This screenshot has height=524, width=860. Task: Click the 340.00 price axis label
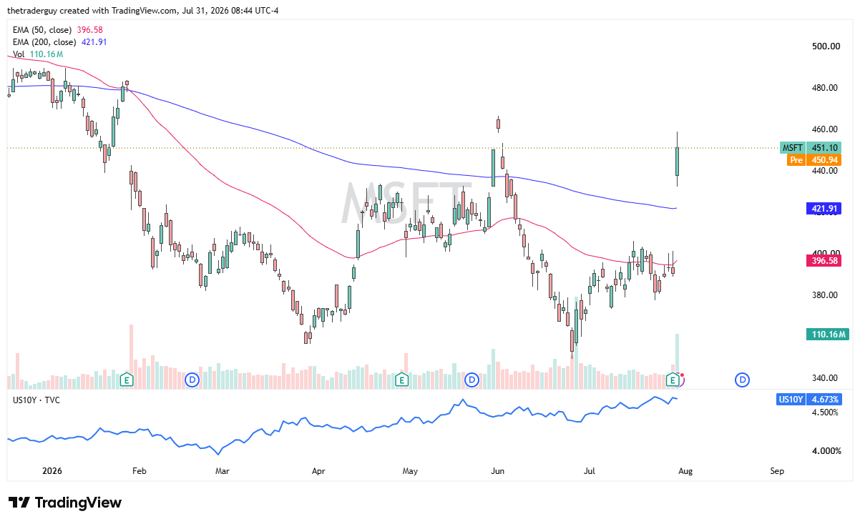[x=825, y=378]
